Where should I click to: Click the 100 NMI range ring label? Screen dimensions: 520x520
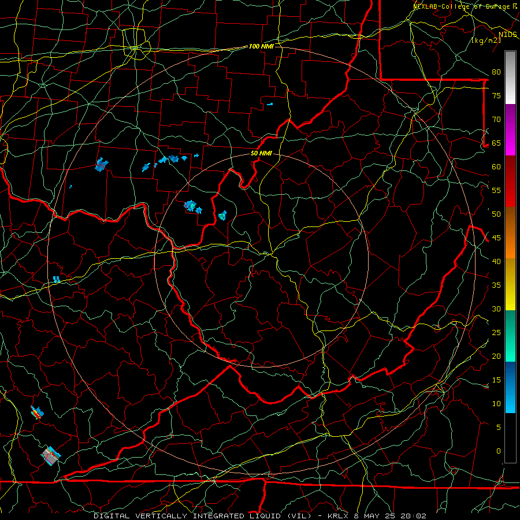261,46
